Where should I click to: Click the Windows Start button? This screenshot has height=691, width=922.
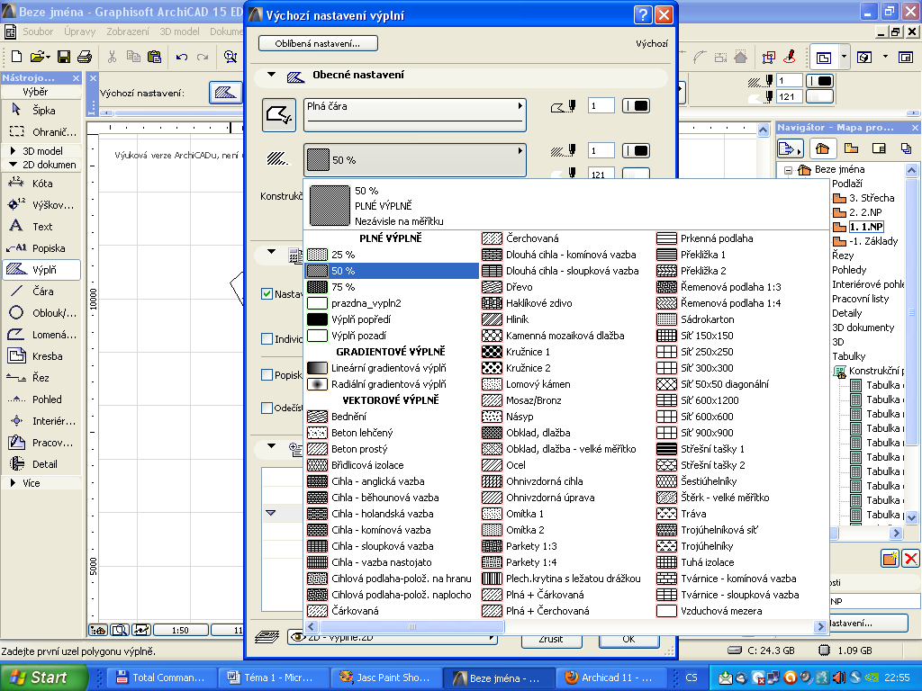[x=44, y=678]
